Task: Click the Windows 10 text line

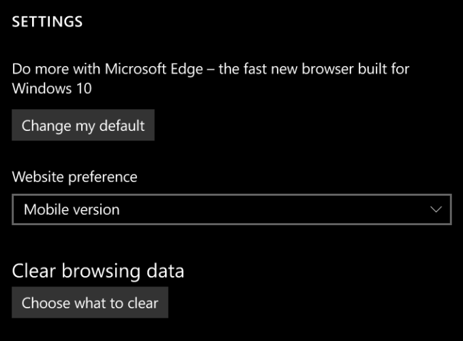Action: pos(52,89)
